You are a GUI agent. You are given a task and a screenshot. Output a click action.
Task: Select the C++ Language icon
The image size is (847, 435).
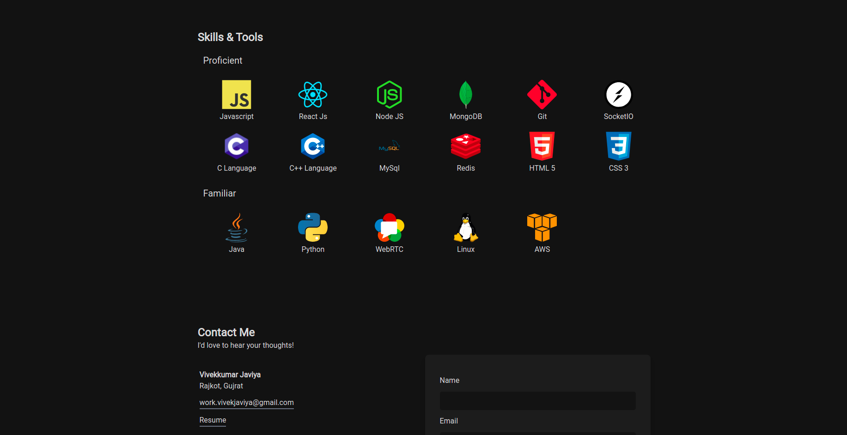click(x=313, y=146)
